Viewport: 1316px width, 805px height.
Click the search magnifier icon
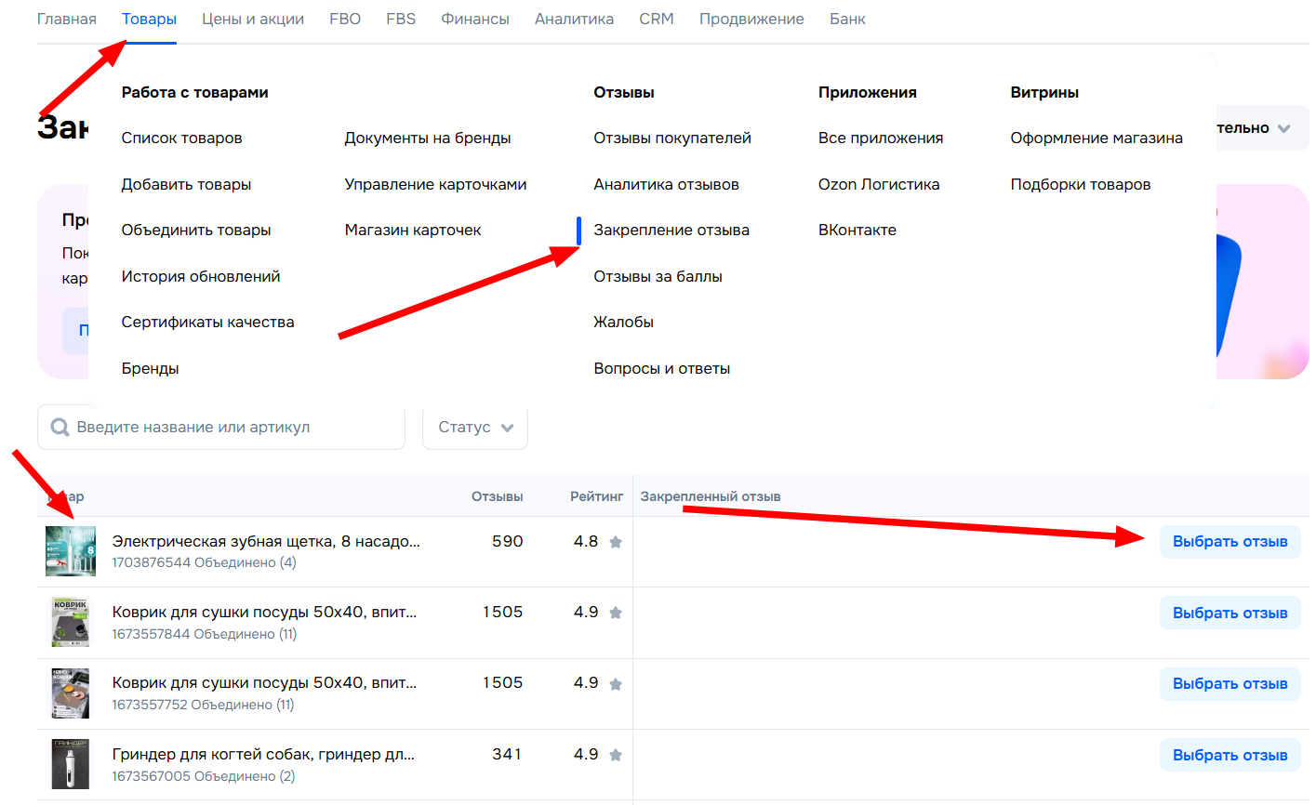point(60,428)
